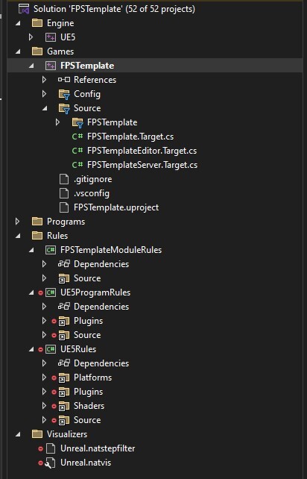Select FPSTemplateServer.Target.cs file

pyautogui.click(x=142, y=165)
